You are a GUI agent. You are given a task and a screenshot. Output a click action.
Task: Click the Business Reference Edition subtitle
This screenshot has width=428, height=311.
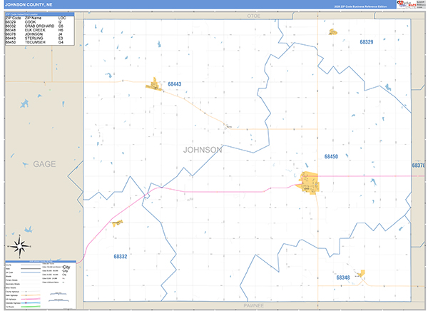coord(360,6)
